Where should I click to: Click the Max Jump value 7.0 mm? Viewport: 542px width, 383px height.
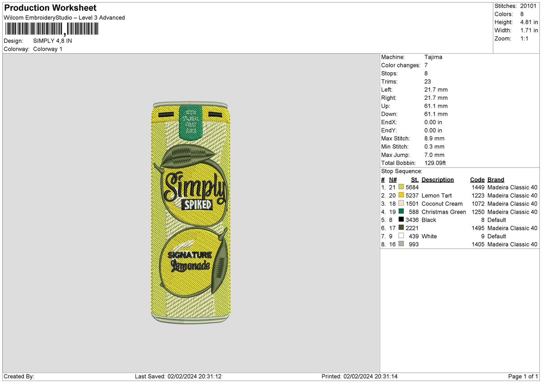tap(434, 154)
